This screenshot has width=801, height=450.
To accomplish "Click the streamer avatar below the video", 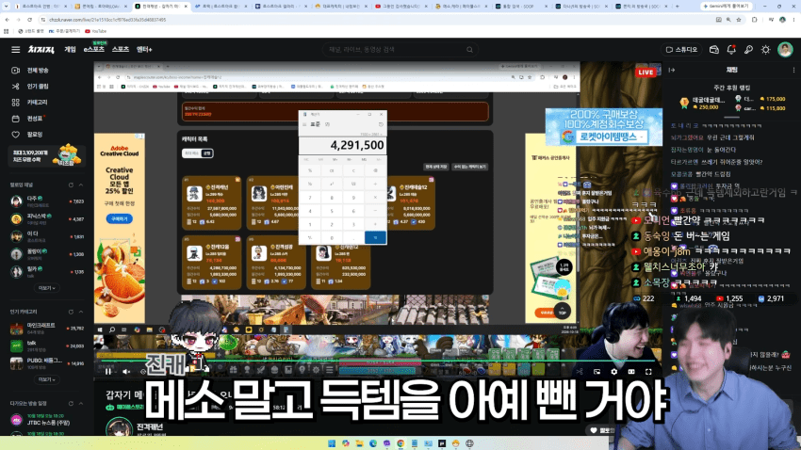I will tap(120, 427).
